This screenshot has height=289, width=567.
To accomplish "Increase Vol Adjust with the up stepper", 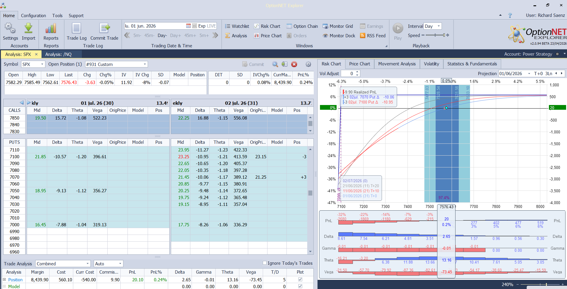I will coord(357,72).
